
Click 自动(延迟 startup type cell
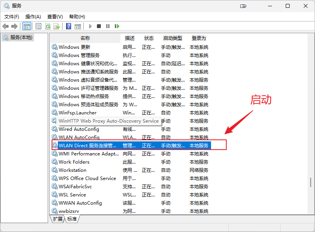pos(173,64)
